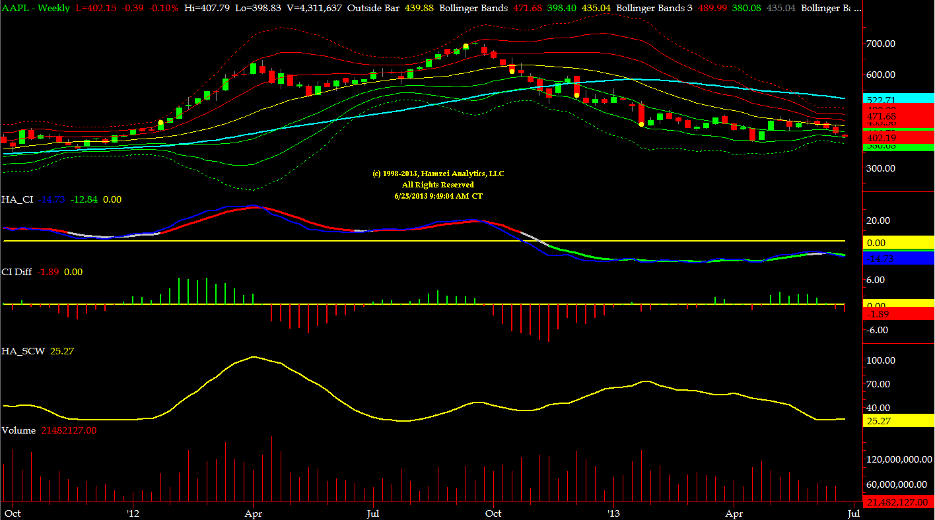Click the 600.00 price axis label

[881, 75]
